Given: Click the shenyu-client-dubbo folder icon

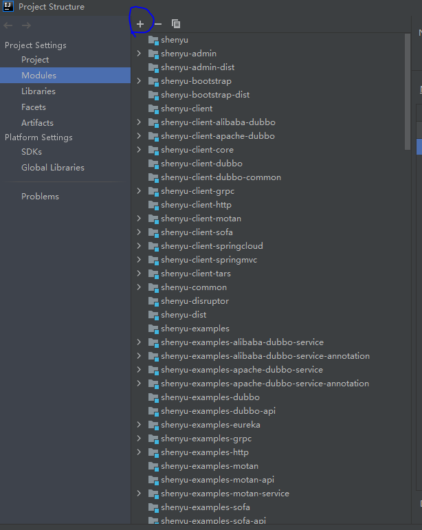Looking at the screenshot, I should point(153,164).
